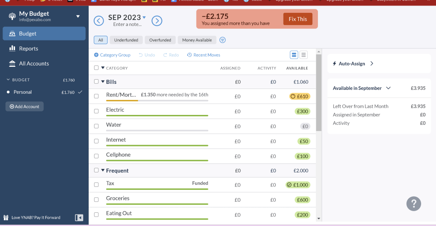Open the SEP 2023 month picker arrow

click(144, 17)
